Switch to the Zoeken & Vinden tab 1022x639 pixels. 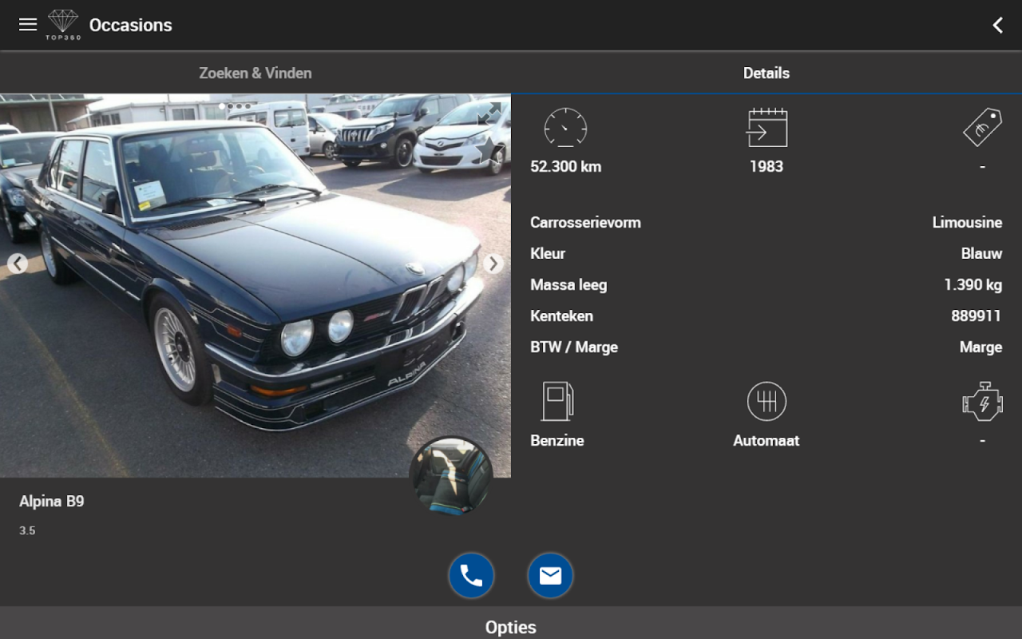point(255,73)
